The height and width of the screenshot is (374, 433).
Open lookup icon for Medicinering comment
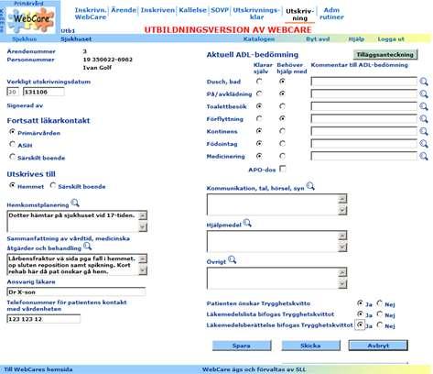pyautogui.click(x=424, y=156)
